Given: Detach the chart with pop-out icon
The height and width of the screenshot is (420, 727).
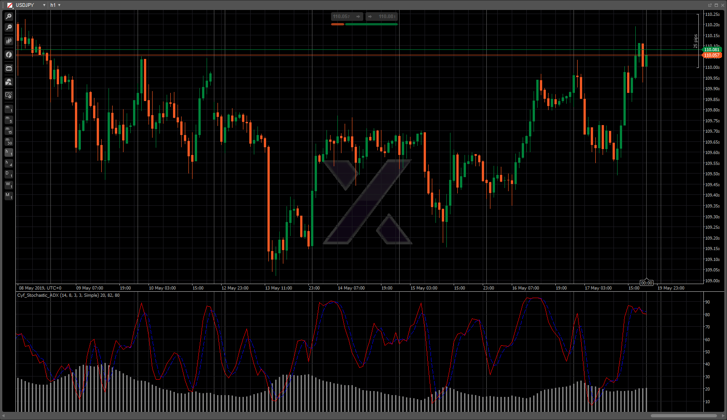Looking at the screenshot, I should pyautogui.click(x=710, y=5).
